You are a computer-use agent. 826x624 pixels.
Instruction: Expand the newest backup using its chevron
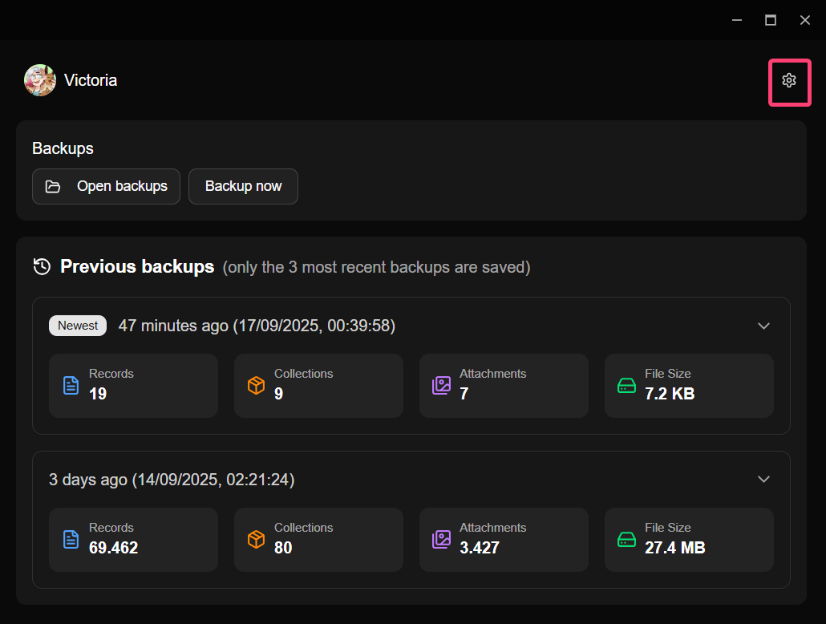click(763, 326)
